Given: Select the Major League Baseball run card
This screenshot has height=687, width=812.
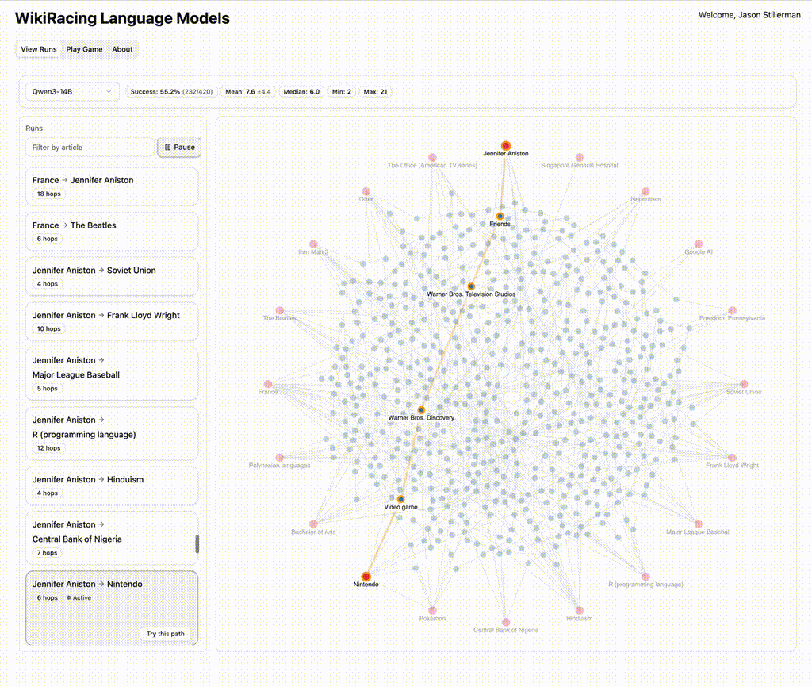Looking at the screenshot, I should 112,374.
